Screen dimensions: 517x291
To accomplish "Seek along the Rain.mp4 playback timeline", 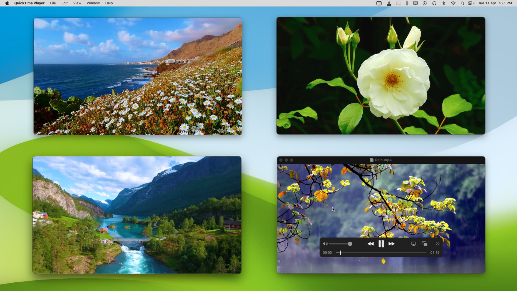I will coord(381,253).
